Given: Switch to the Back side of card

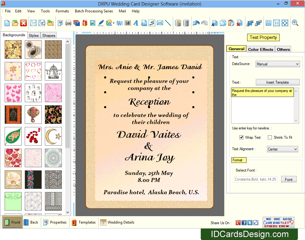Looking at the screenshot, I should coord(31,222).
